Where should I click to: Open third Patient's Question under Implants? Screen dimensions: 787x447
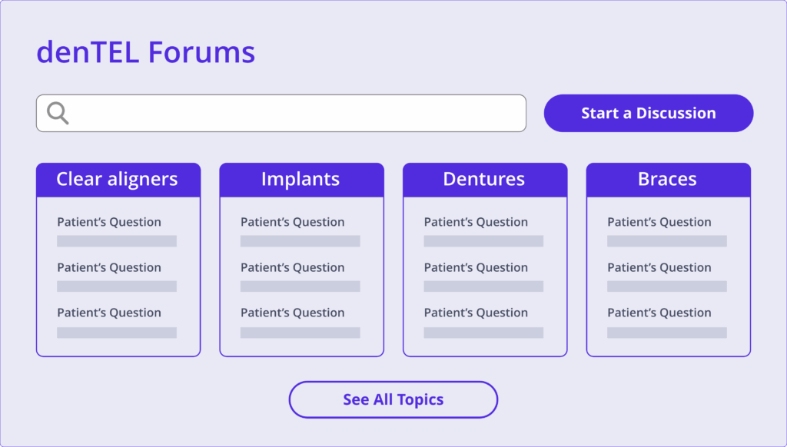pyautogui.click(x=293, y=313)
